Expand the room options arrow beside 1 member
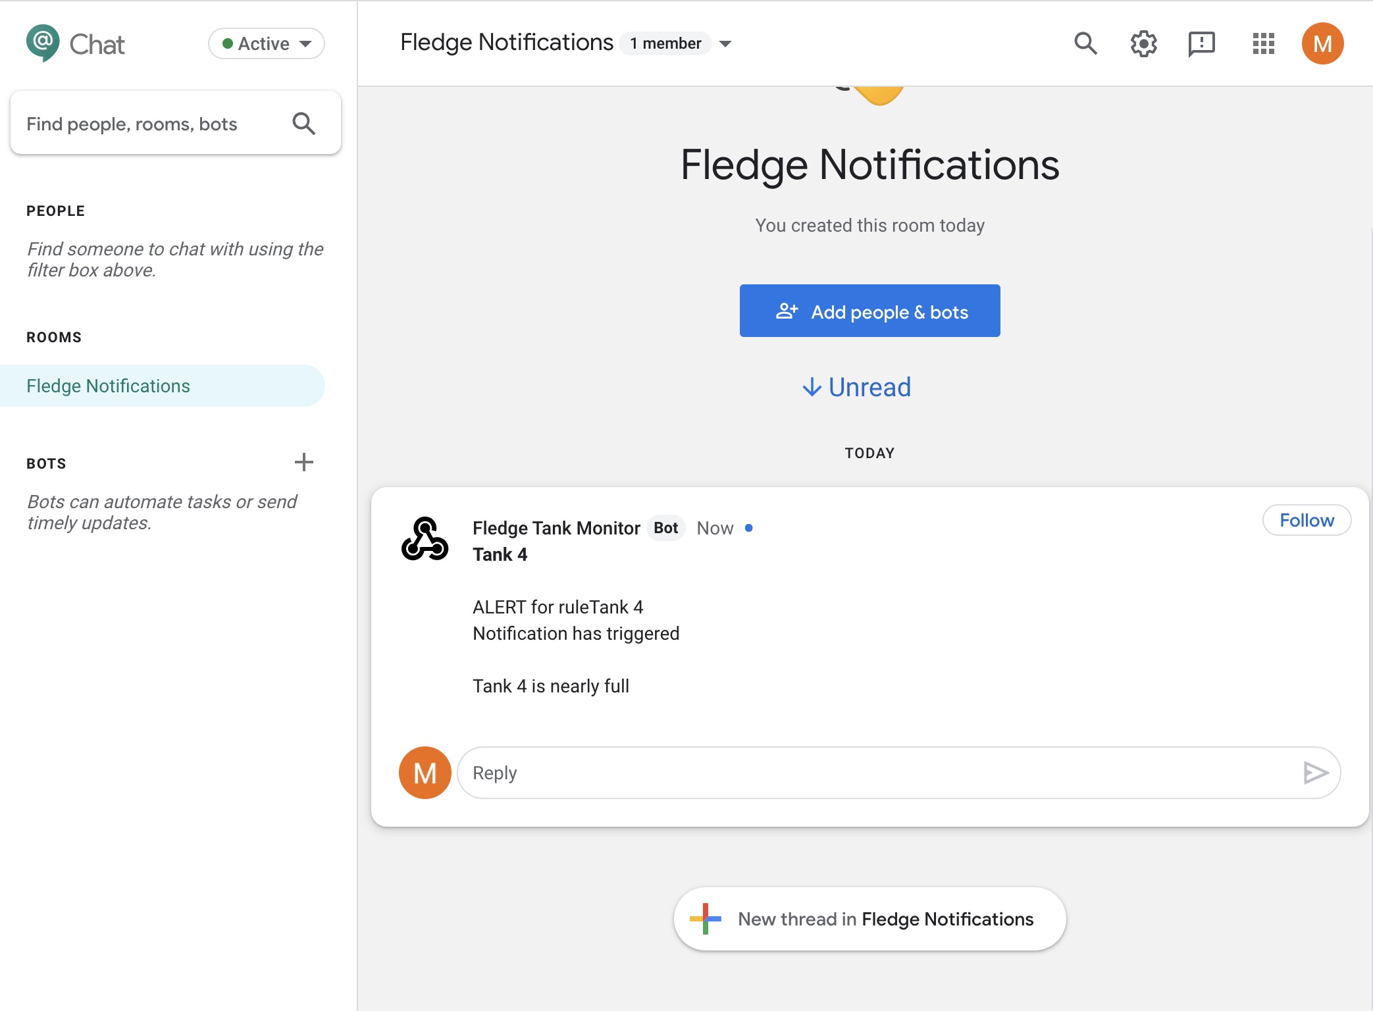Image resolution: width=1373 pixels, height=1011 pixels. [x=725, y=44]
